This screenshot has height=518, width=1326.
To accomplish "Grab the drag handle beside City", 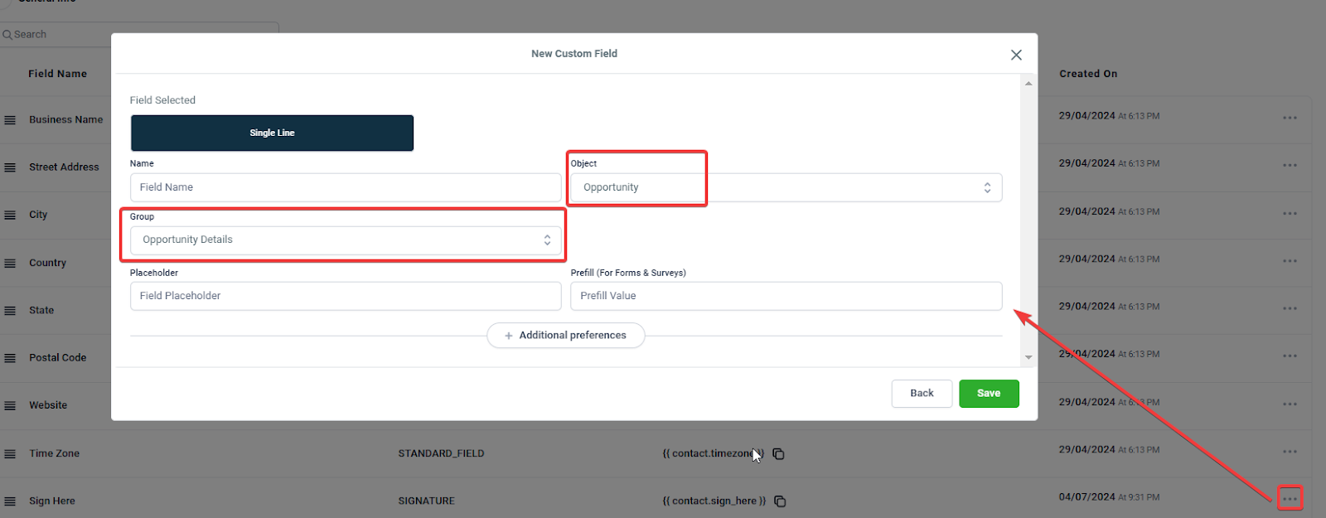I will tap(10, 215).
